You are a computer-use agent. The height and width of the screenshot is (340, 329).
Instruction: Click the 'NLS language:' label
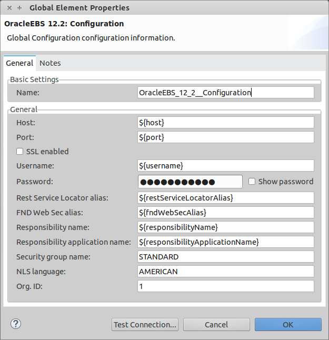click(41, 272)
